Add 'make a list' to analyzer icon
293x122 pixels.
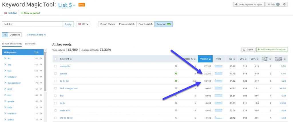click(176, 110)
